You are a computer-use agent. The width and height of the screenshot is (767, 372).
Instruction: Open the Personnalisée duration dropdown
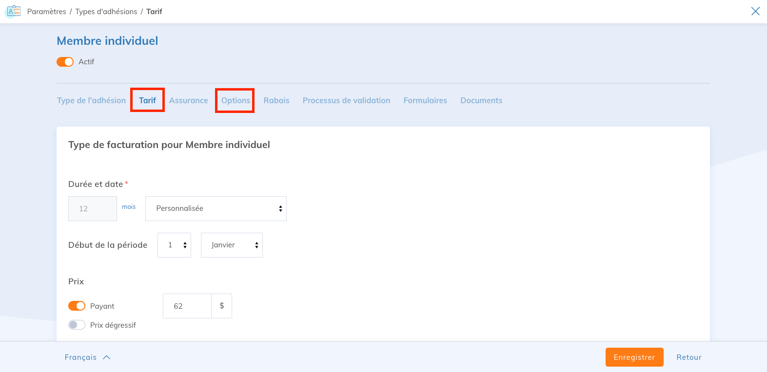(216, 208)
